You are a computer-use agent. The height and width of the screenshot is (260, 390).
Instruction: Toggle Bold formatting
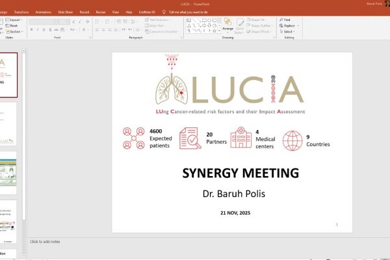coord(31,30)
